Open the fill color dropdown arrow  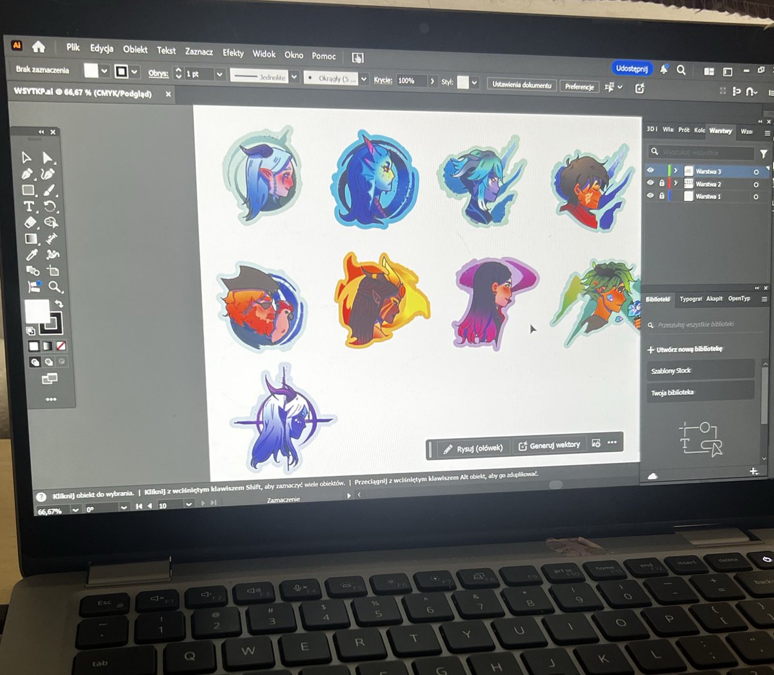(x=103, y=71)
